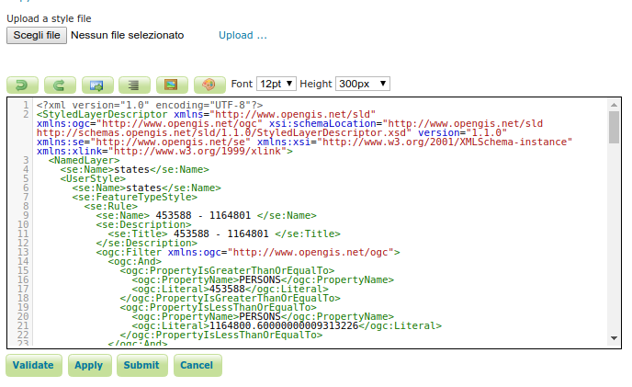This screenshot has height=387, width=632.
Task: Click the insert image icon
Action: tap(171, 84)
